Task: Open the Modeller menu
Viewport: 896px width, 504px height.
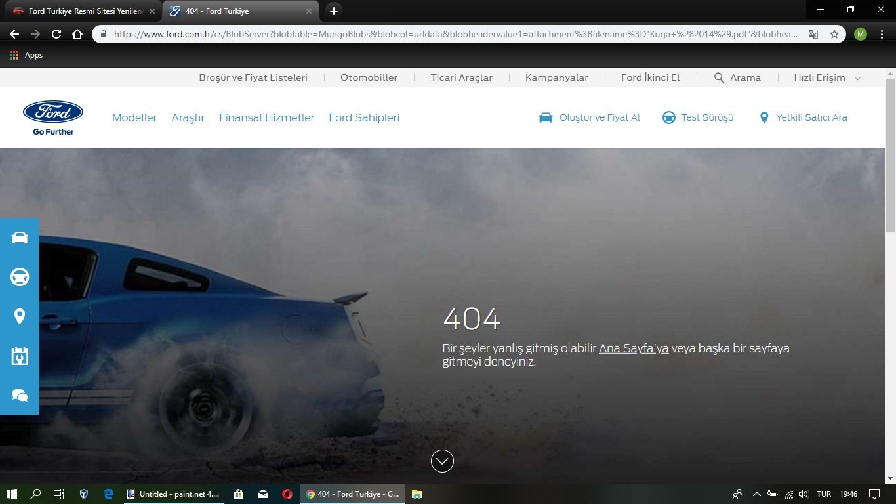Action: point(134,117)
